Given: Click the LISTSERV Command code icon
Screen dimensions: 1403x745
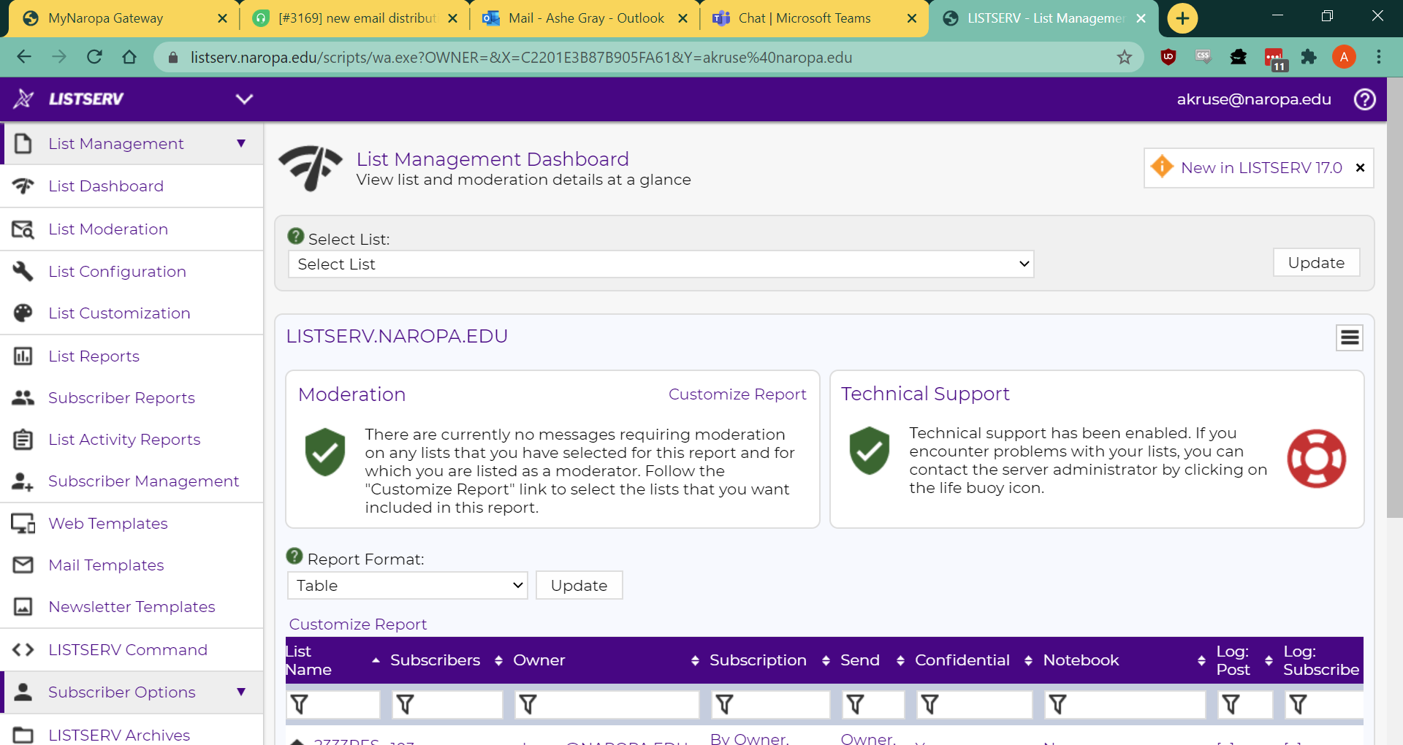Looking at the screenshot, I should point(23,649).
